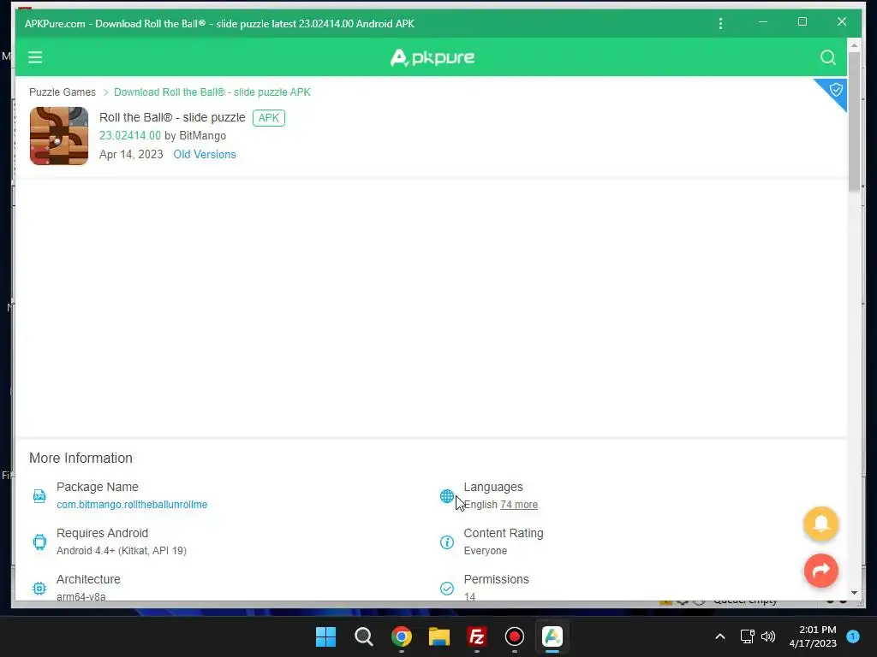
Task: Click the Roll the Ball app thumbnail
Action: click(x=59, y=136)
